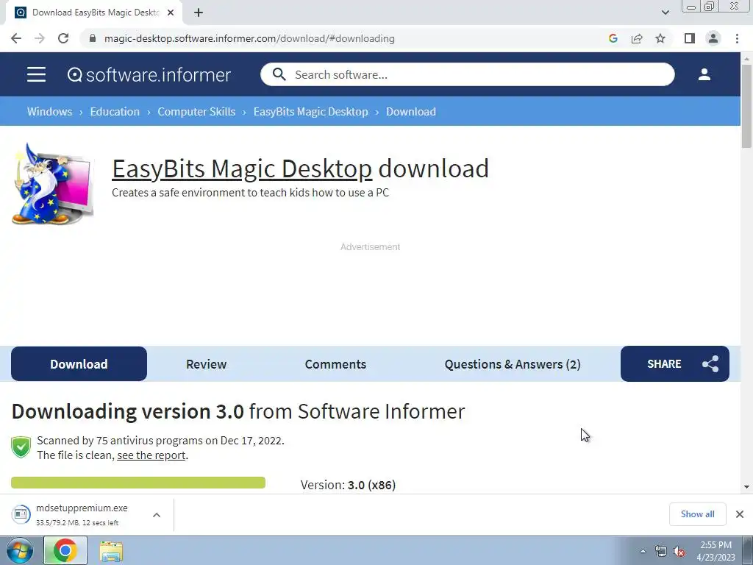The image size is (753, 565).
Task: Open the user account icon in site header
Action: [x=704, y=74]
